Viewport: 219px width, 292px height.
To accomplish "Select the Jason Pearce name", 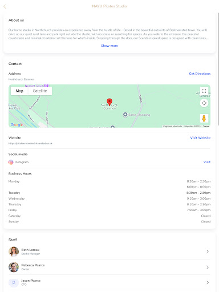I will 31,281.
